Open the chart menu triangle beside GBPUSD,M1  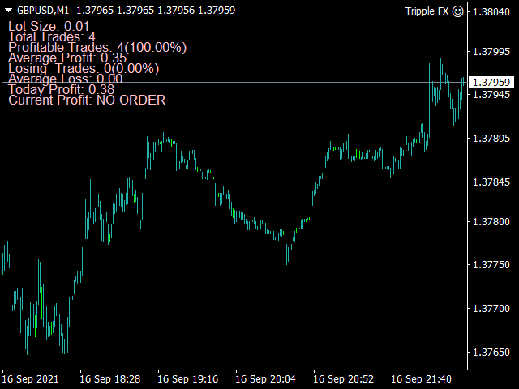pyautogui.click(x=9, y=11)
